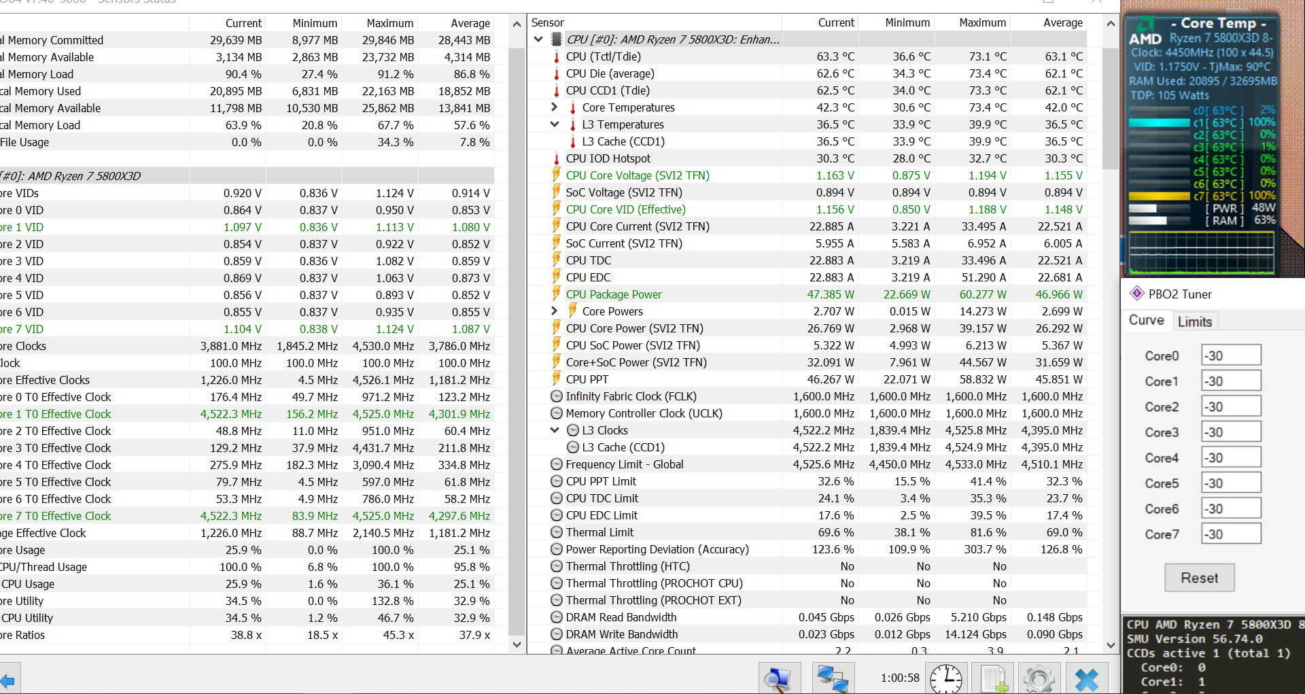Click the 1:00:58 elapsed time display
Screen dimensions: 1305x694
click(x=900, y=678)
